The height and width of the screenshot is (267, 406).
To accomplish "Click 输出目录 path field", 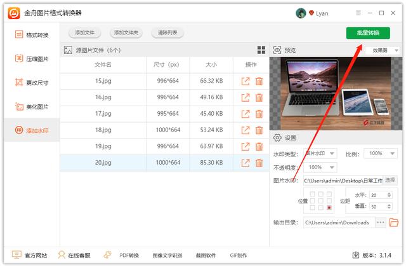I will (x=339, y=222).
